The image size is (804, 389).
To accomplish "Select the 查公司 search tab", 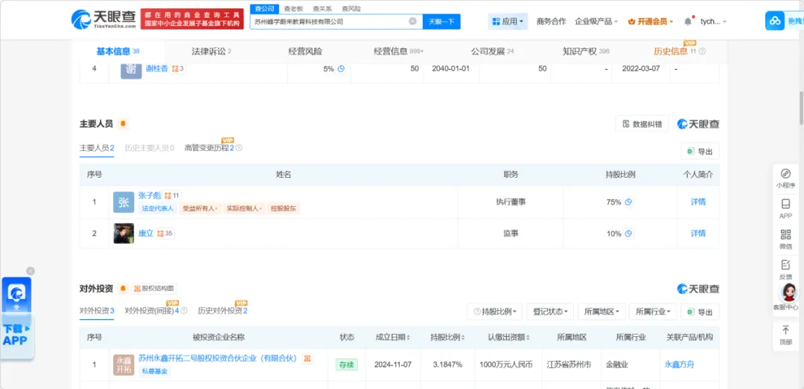I will (264, 8).
